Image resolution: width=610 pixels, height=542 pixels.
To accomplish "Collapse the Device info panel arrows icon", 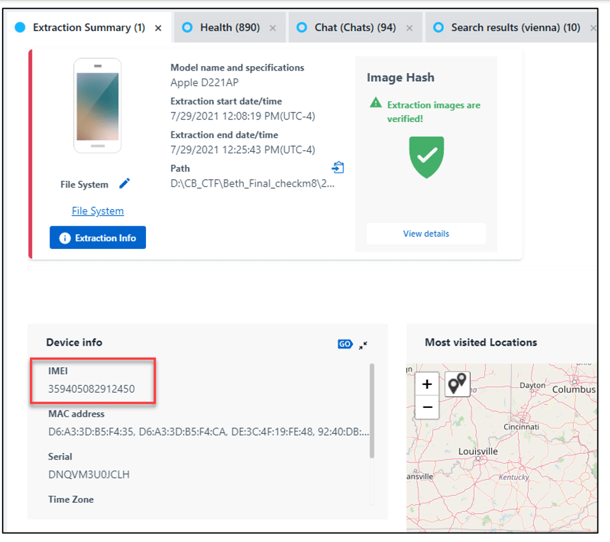I will [363, 345].
